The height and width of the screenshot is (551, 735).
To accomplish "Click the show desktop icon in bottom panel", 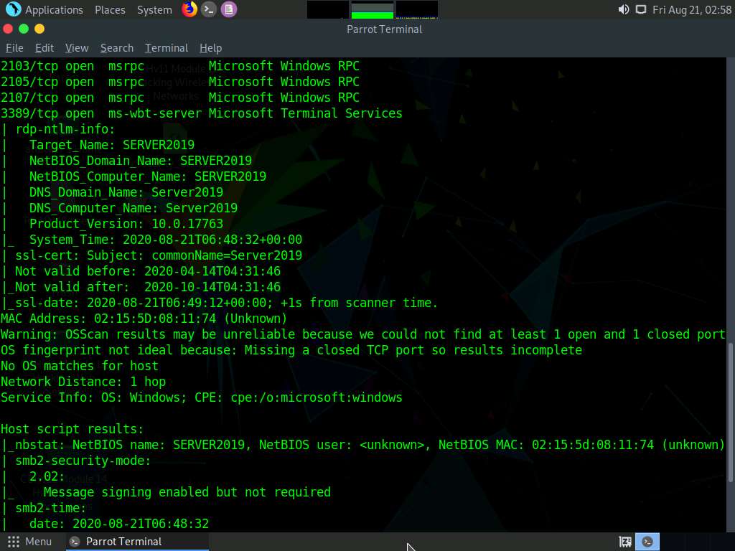I will click(625, 542).
